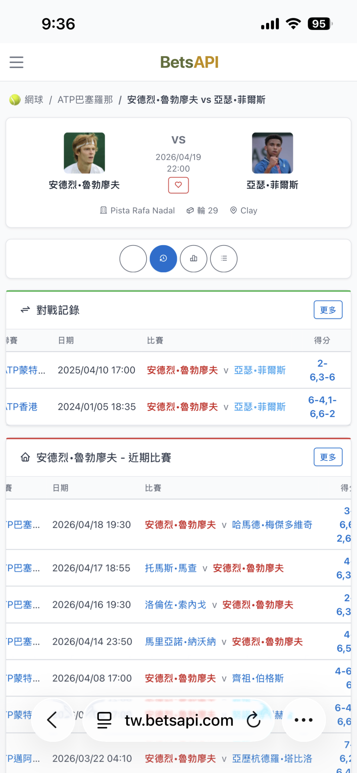Toggle the heart favorite button

click(x=178, y=185)
